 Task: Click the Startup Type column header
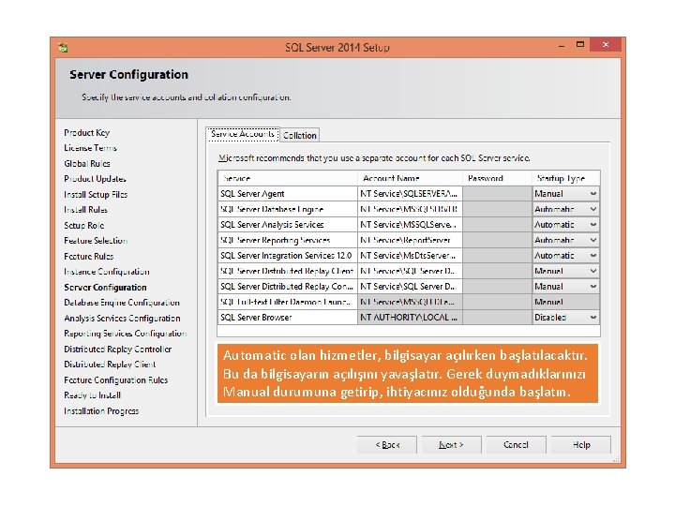click(x=565, y=178)
